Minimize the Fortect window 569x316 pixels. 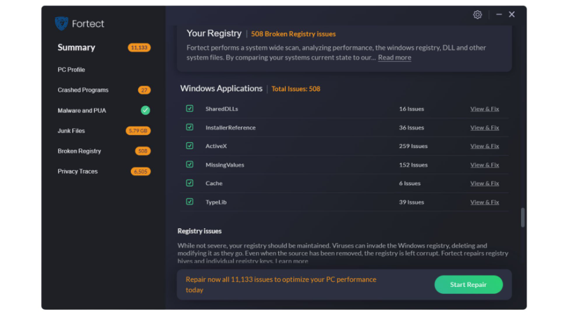[499, 15]
